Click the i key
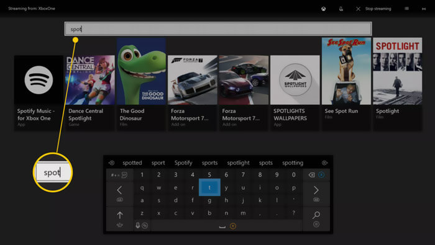Viewport: 435px width, 245px height. coord(260,187)
